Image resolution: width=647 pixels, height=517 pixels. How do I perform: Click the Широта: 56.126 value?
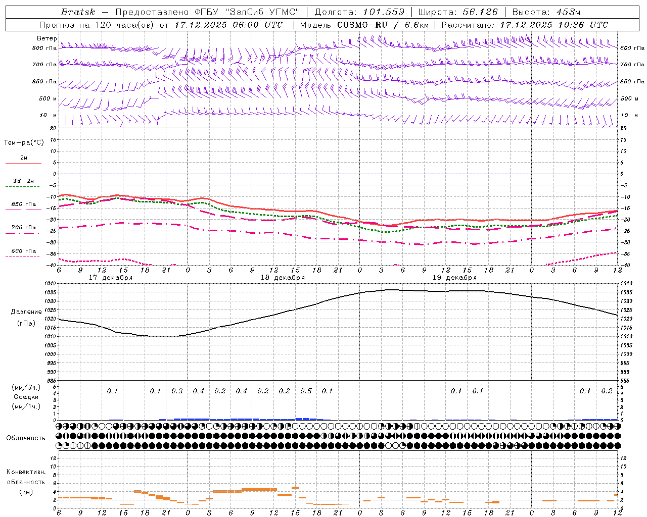coord(458,12)
